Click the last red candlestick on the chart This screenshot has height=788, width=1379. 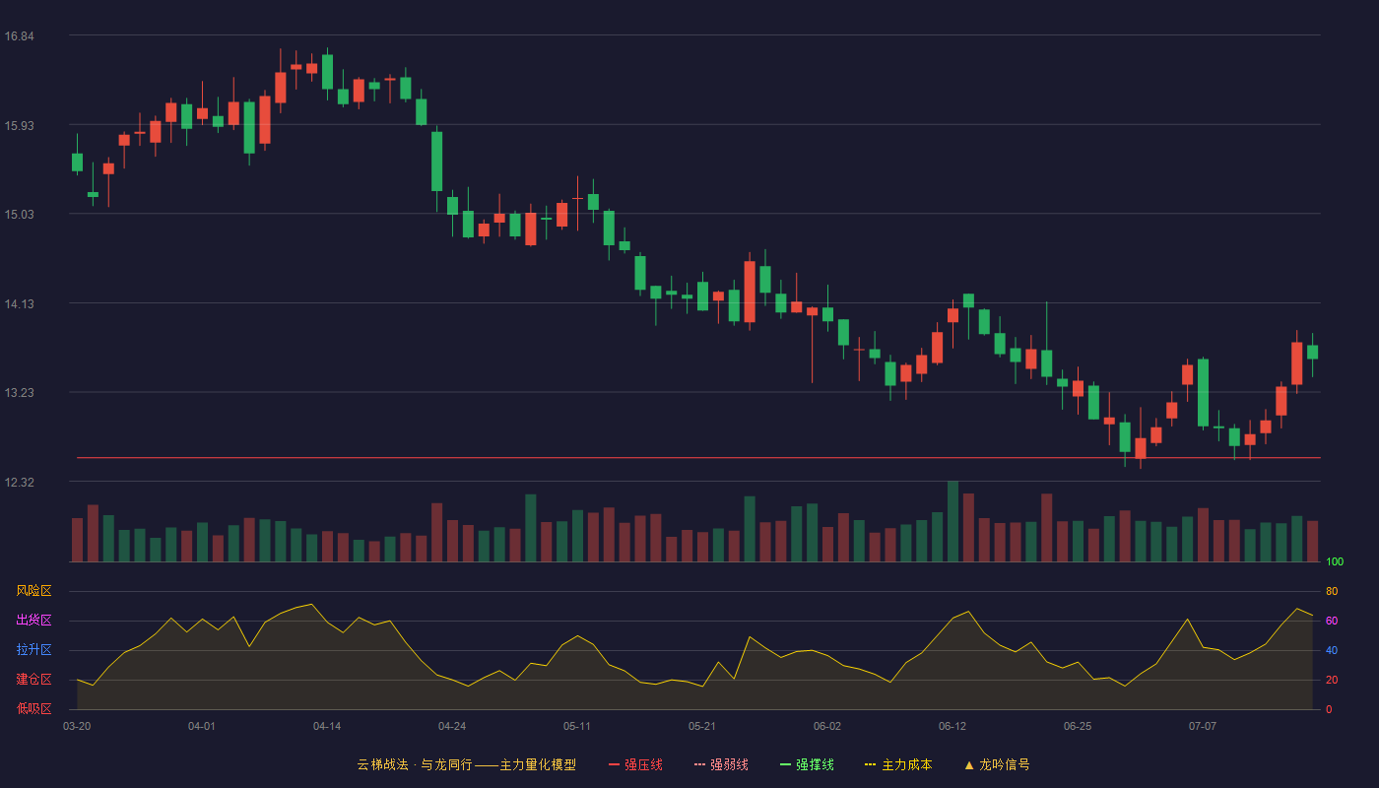click(x=1297, y=363)
